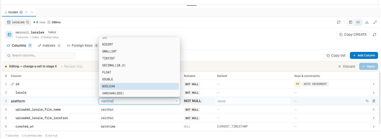Click Copy CREATE button
Image resolution: width=381 pixels, height=139 pixels.
[x=353, y=35]
